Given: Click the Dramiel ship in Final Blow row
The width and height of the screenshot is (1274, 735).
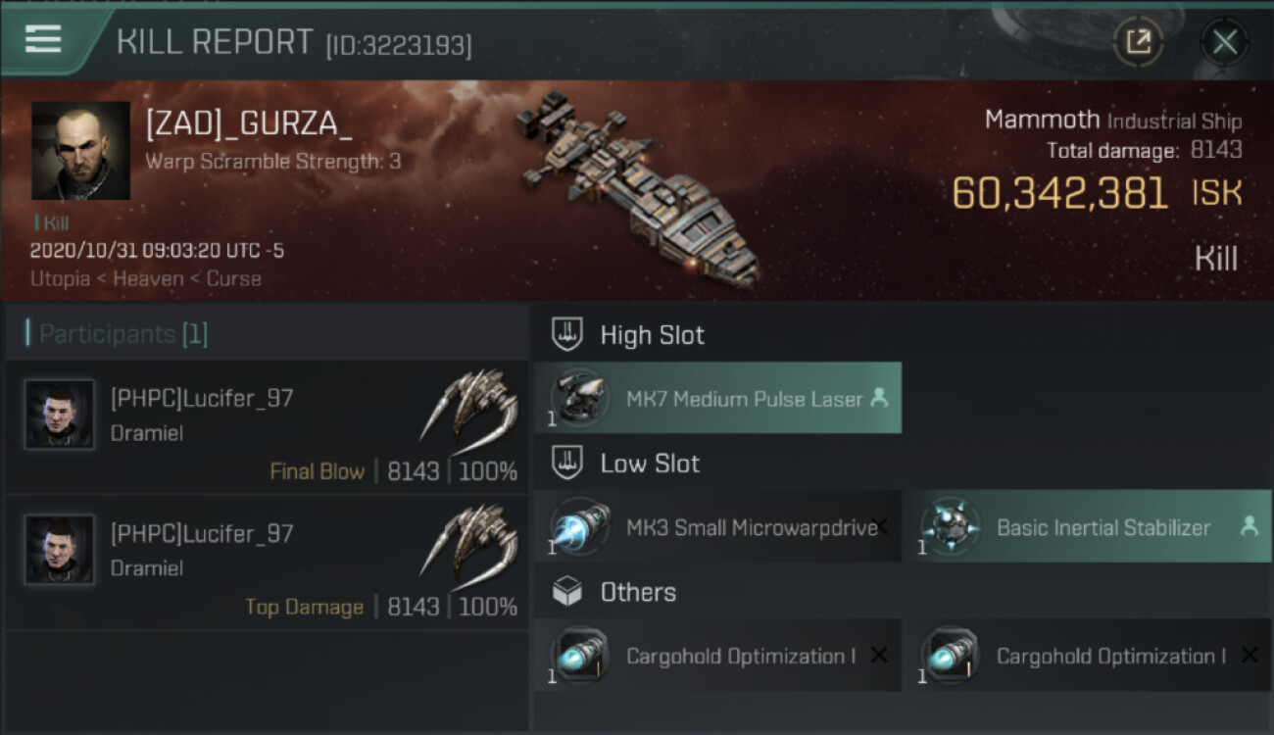Looking at the screenshot, I should coord(469,406).
